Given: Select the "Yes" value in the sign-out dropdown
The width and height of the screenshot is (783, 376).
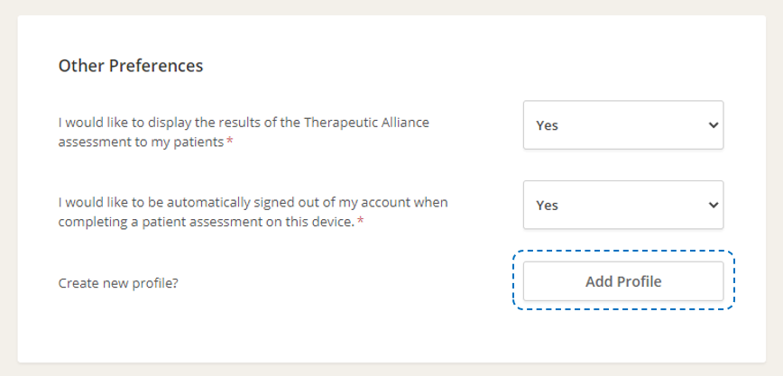Looking at the screenshot, I should coord(548,206).
